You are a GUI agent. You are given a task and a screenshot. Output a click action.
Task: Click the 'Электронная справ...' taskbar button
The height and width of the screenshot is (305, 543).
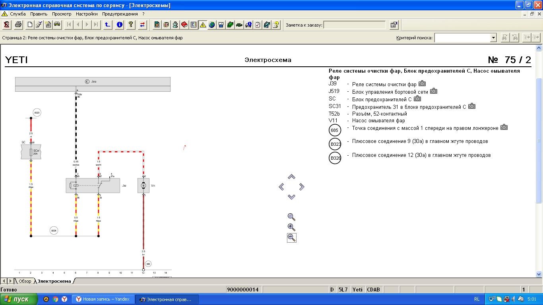pyautogui.click(x=166, y=299)
